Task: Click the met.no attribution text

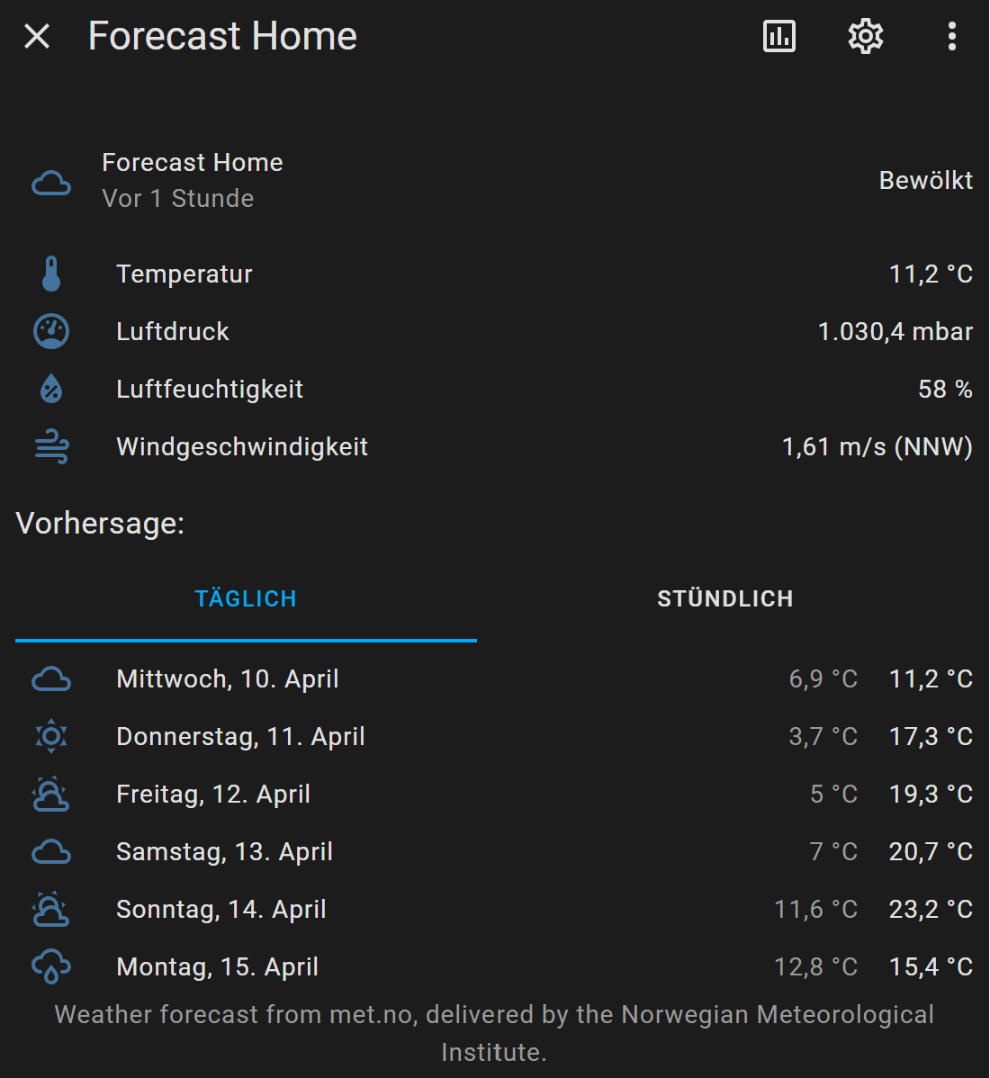Action: [x=494, y=1033]
